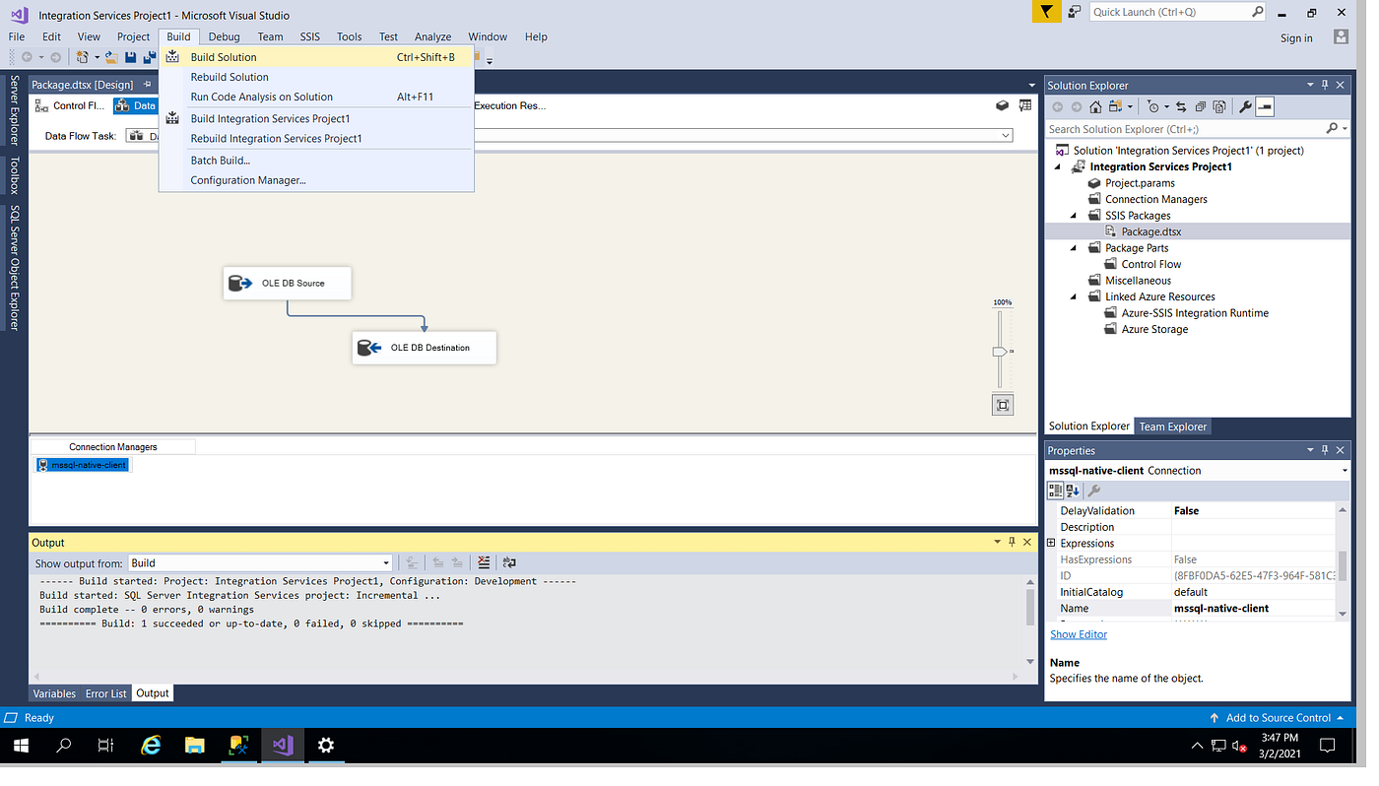Open Solution Explorer window options dropdown arrow
The height and width of the screenshot is (786, 1379).
click(1310, 85)
